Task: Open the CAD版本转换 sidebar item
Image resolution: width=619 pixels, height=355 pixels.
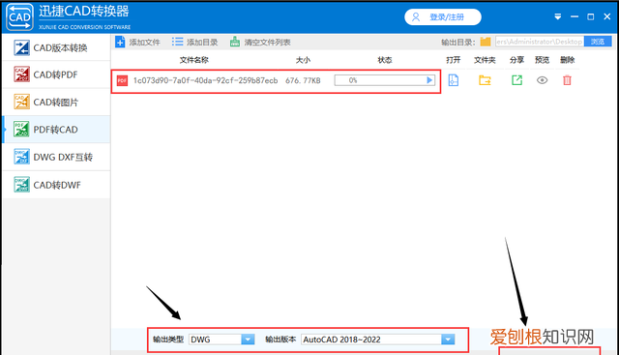Action: [56, 47]
